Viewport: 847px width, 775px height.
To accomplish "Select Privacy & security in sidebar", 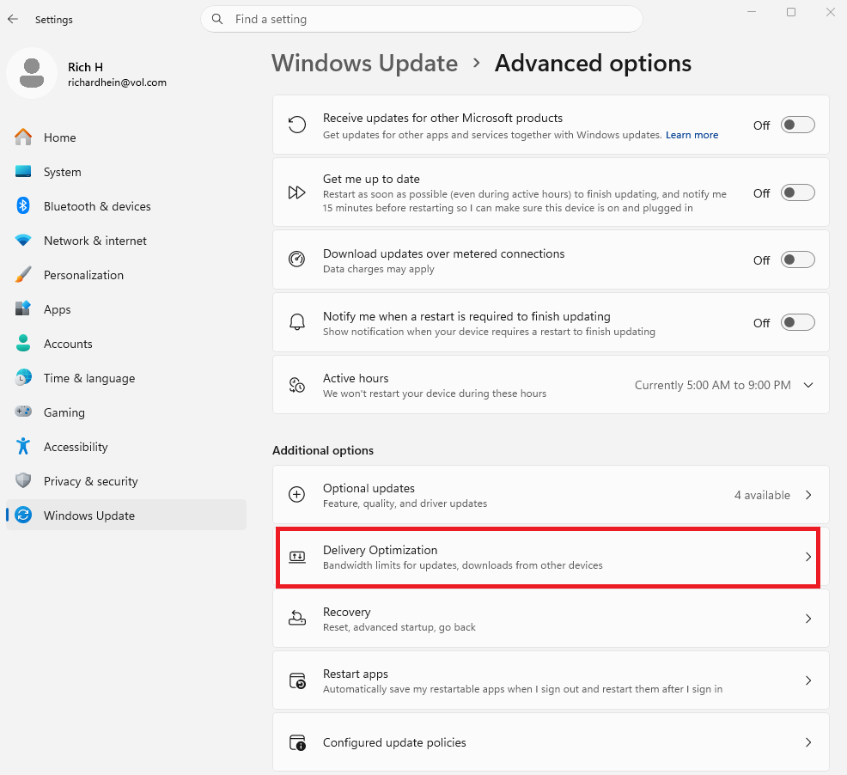I will [126, 480].
